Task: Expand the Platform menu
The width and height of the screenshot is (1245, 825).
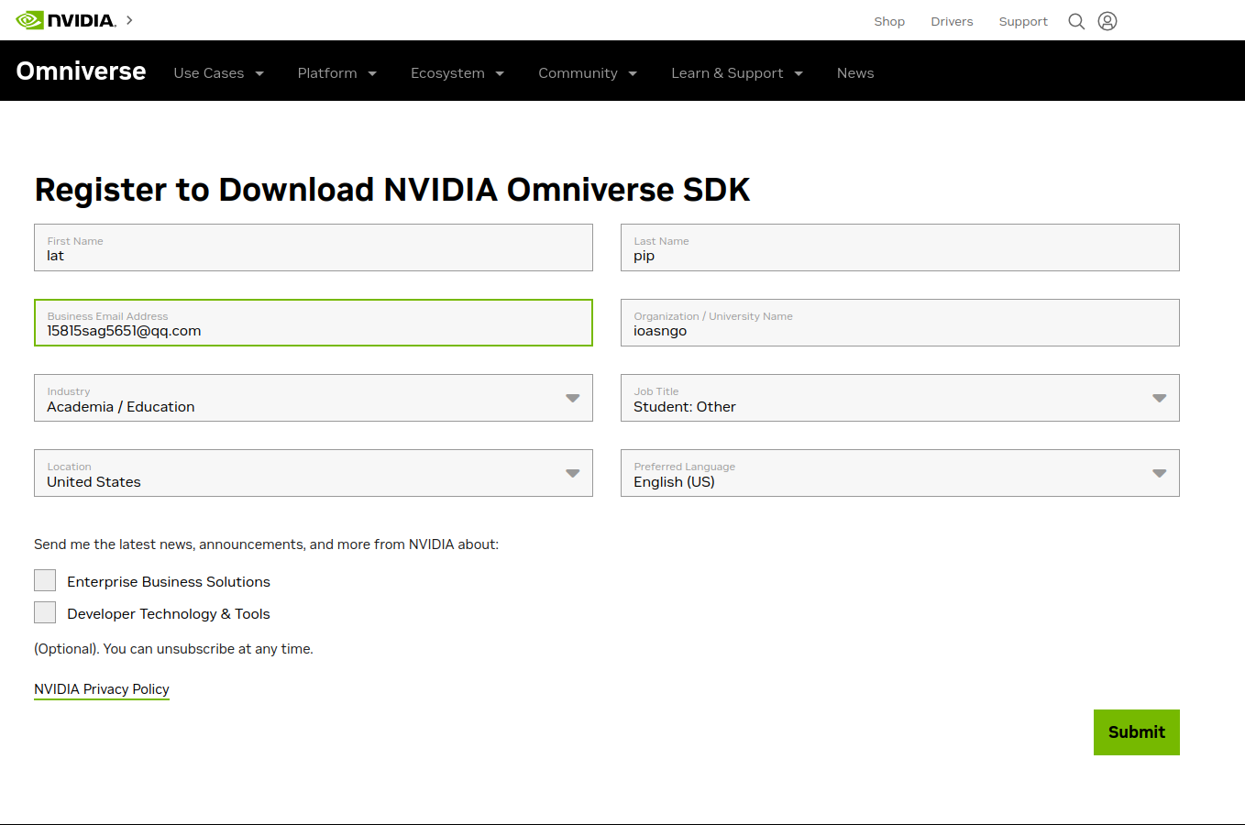Action: pyautogui.click(x=337, y=73)
